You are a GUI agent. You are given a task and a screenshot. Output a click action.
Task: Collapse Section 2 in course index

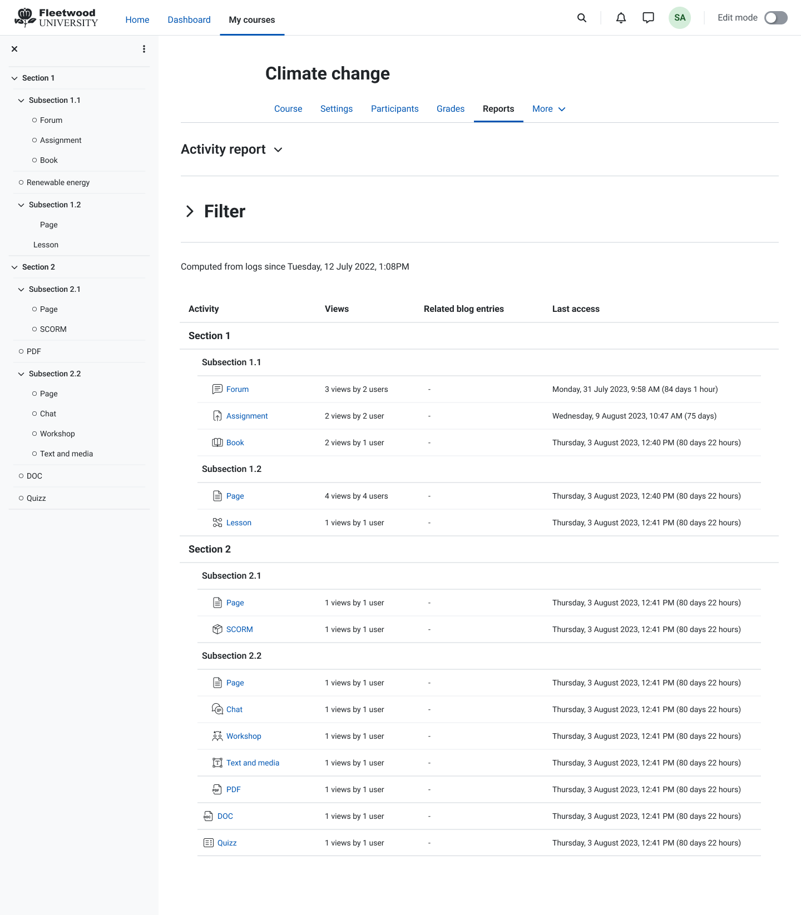tap(14, 267)
